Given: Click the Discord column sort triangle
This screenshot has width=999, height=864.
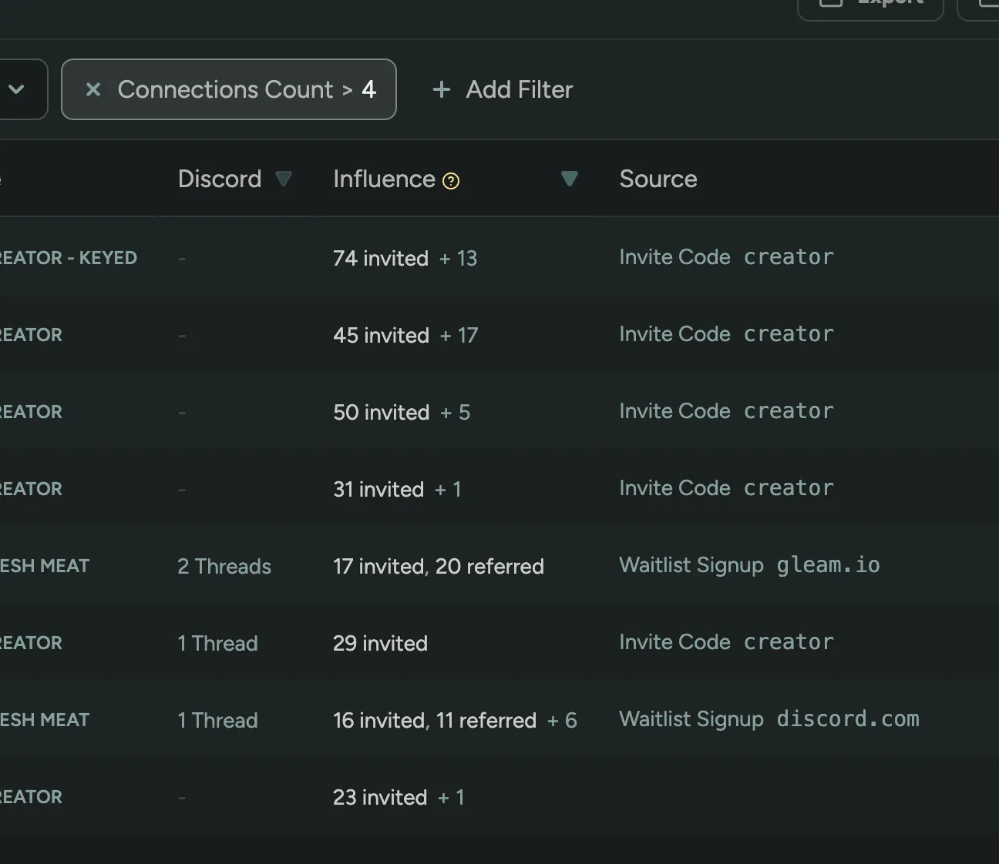Looking at the screenshot, I should pyautogui.click(x=284, y=179).
